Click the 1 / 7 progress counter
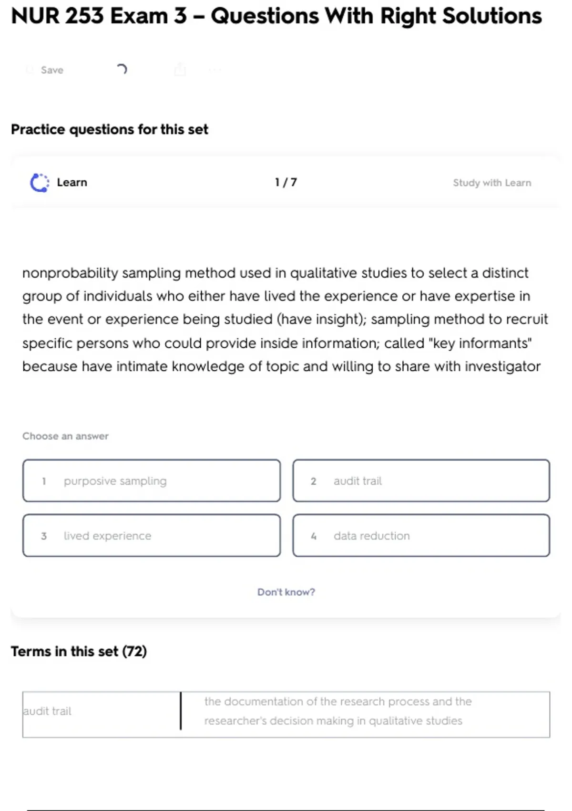 286,182
